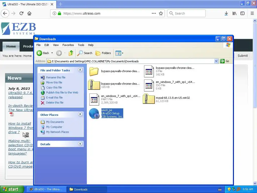
Task: Click the Downloads taskbar button
Action: coord(87,189)
